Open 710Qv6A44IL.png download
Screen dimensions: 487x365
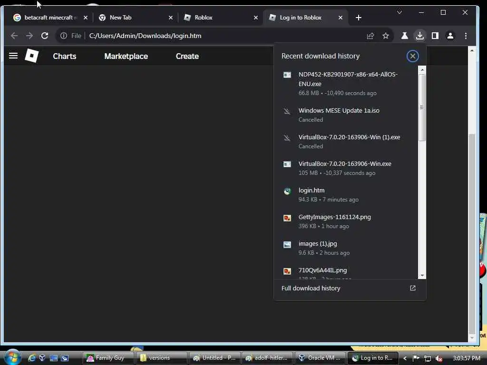(346, 272)
